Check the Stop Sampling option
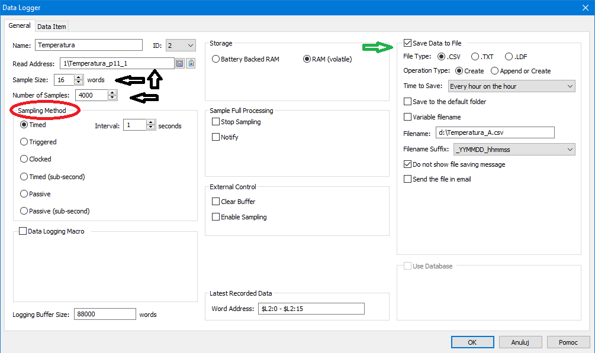The height and width of the screenshot is (353, 595). coord(216,122)
